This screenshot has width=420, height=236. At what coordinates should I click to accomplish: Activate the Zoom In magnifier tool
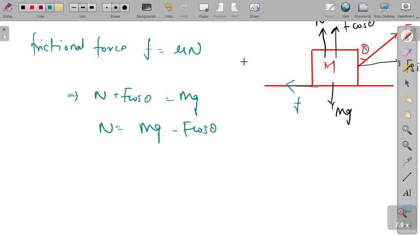[x=406, y=130]
